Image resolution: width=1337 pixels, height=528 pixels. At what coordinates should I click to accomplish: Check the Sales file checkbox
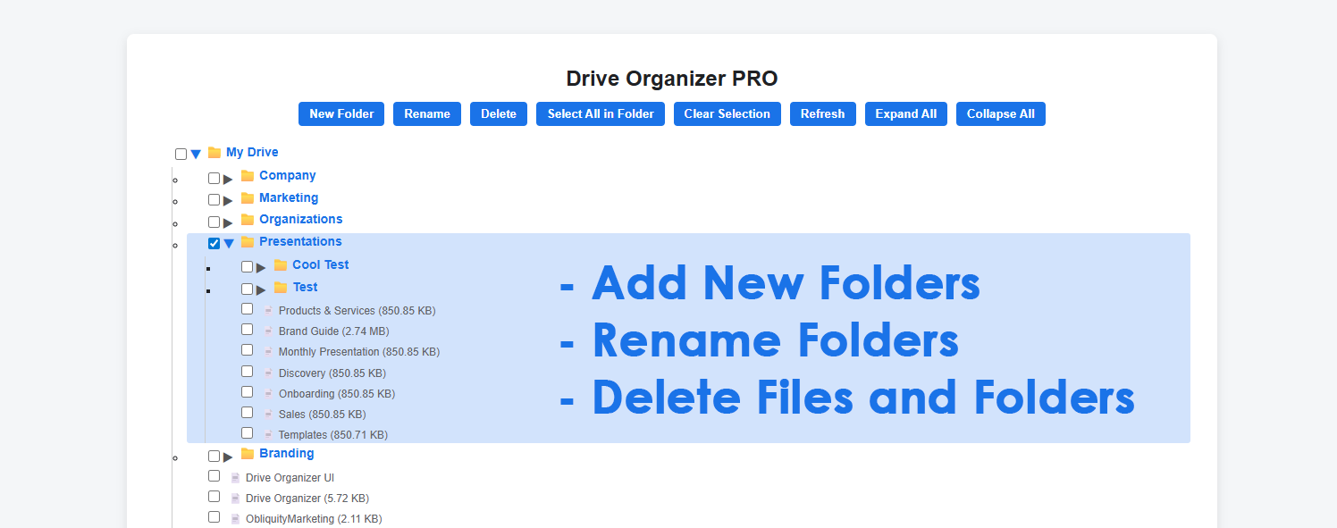(247, 413)
